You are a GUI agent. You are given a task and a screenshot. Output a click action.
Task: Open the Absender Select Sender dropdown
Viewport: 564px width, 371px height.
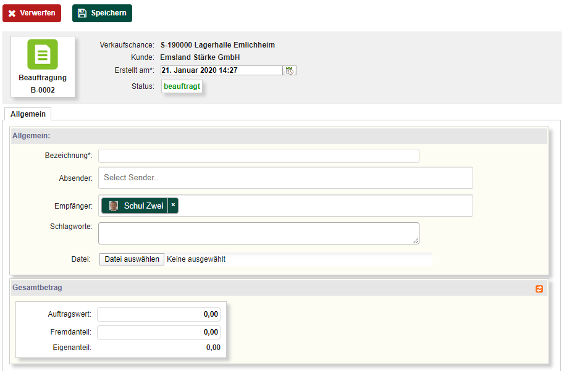click(x=285, y=178)
